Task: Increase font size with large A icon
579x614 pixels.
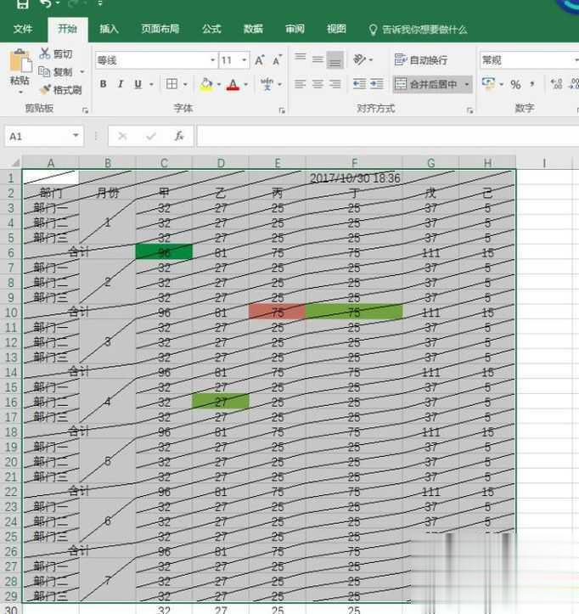Action: (259, 60)
